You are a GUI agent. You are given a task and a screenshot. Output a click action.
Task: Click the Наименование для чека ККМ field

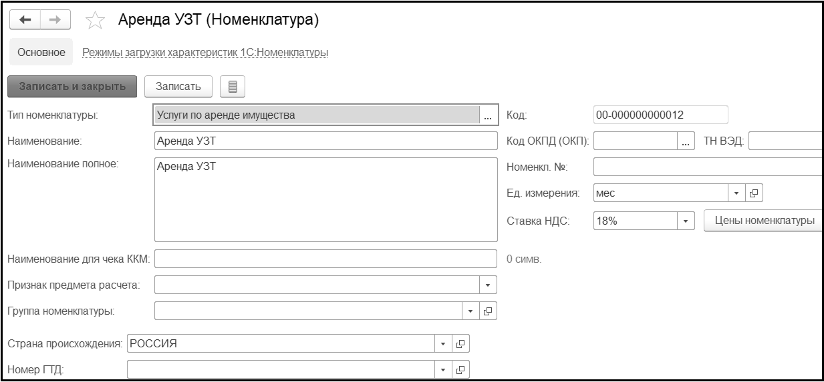pos(326,259)
